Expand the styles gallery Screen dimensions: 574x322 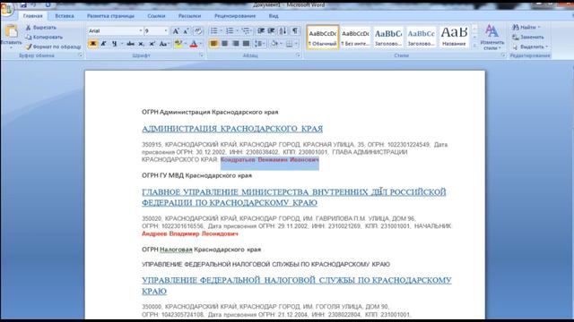click(474, 46)
